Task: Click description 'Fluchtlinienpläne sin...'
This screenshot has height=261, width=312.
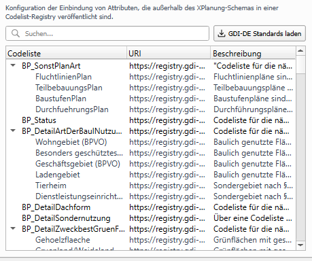Action: pos(253,77)
